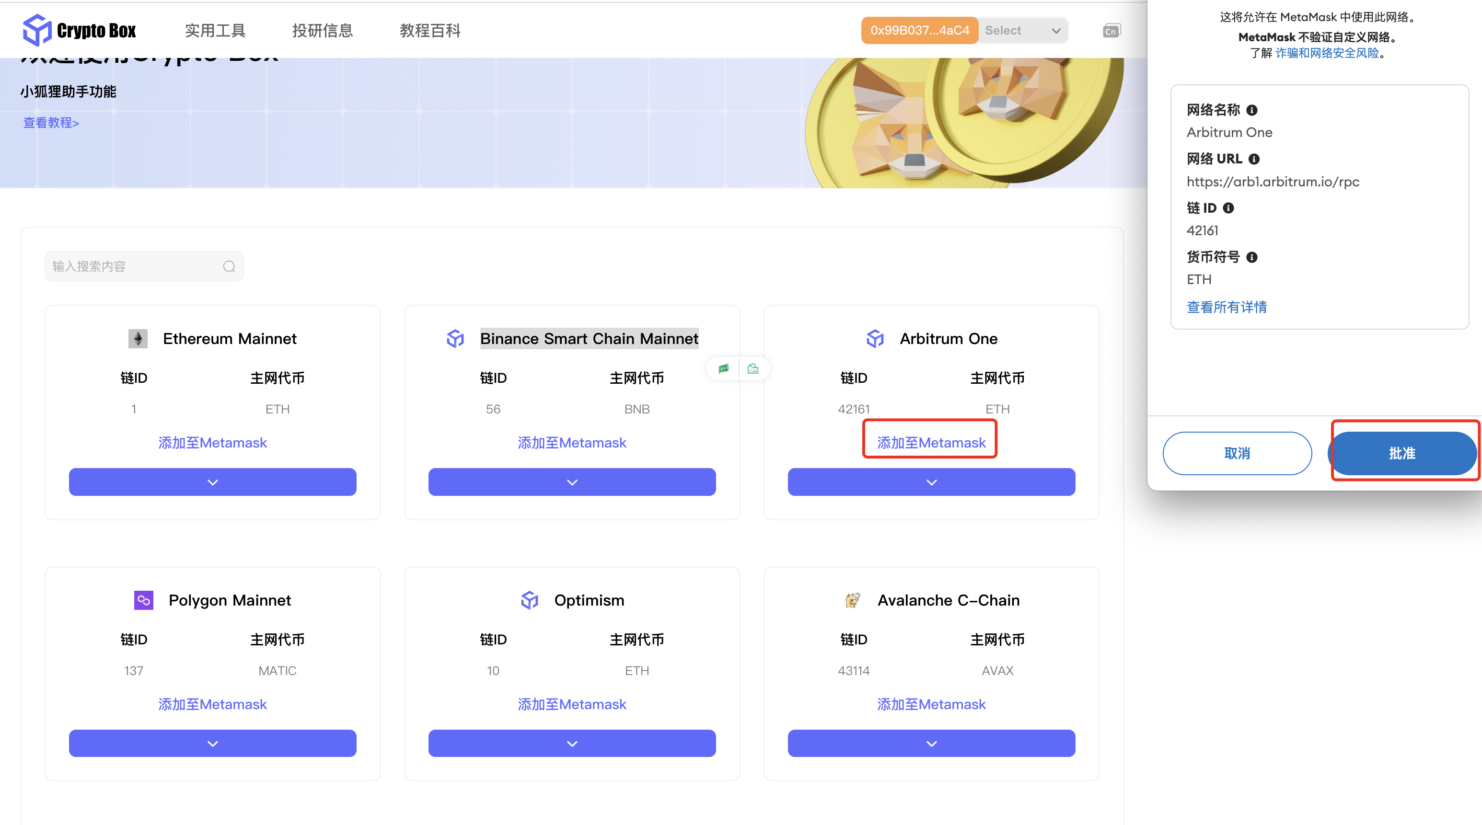Viewport: 1482px width, 825px height.
Task: Click the 小狐狸助手功能 heading
Action: tap(68, 92)
